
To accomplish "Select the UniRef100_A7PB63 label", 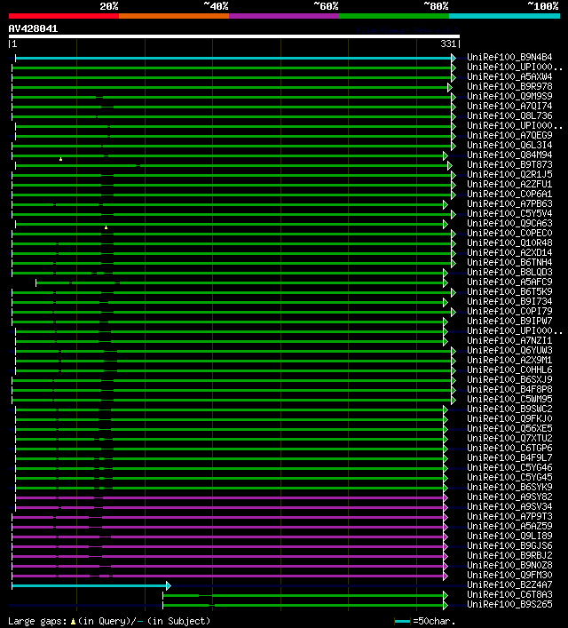I will 509,204.
